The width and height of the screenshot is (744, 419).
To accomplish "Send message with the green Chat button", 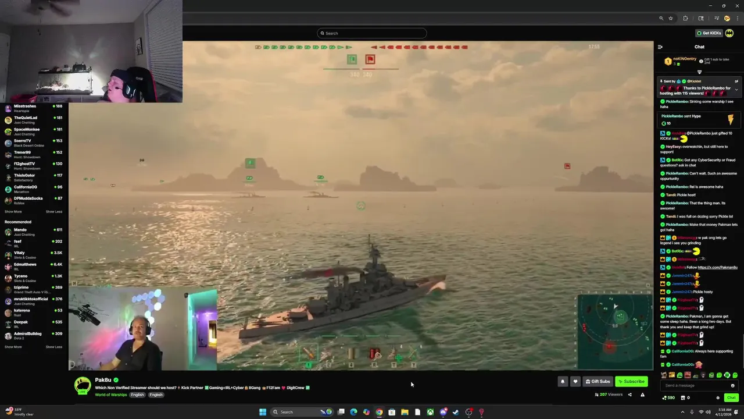I will pyautogui.click(x=731, y=398).
